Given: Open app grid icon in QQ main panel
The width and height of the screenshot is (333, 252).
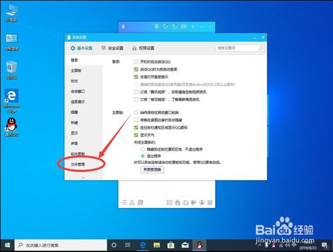Looking at the screenshot, I should 210,203.
